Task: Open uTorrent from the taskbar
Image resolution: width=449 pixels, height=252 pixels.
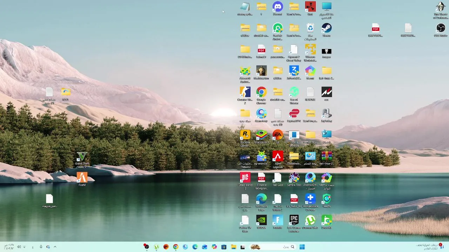Action: 156,247
